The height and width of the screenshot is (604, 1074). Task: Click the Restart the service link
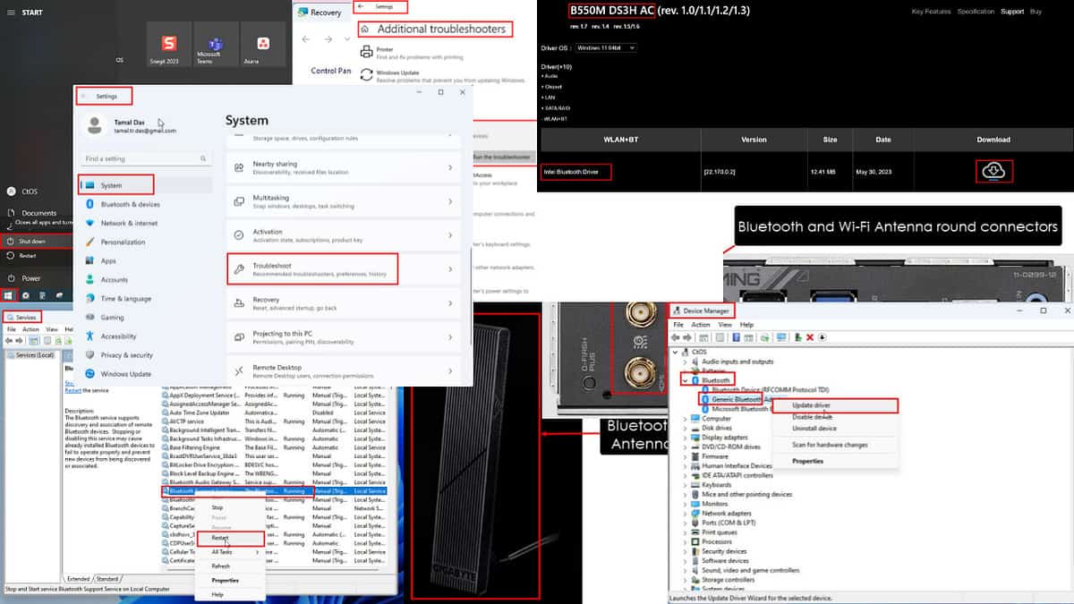(x=73, y=391)
